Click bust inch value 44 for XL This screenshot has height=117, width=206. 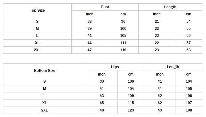point(89,43)
